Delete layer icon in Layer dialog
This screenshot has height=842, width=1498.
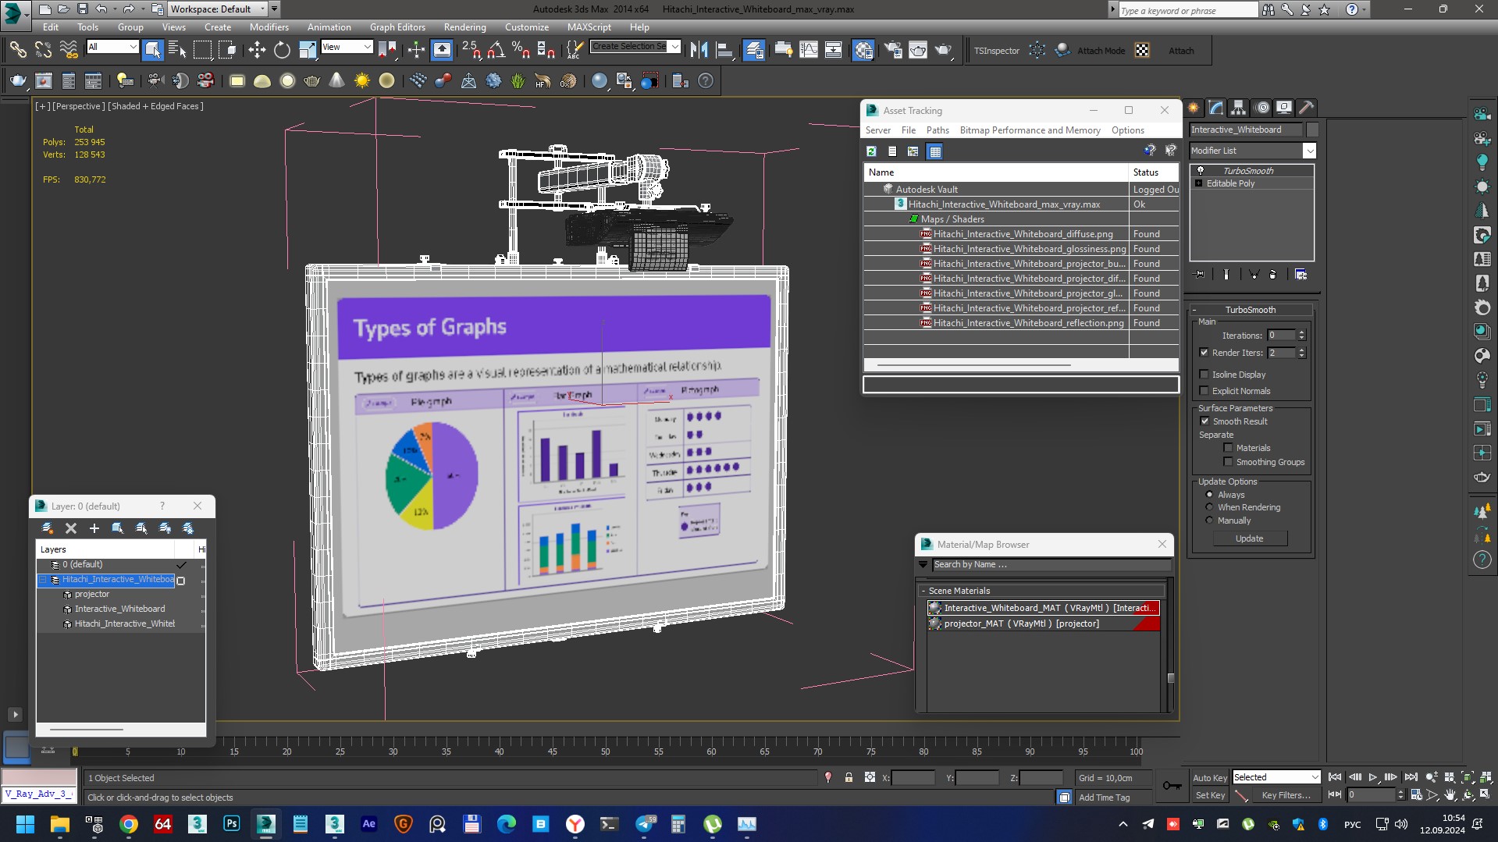point(71,528)
